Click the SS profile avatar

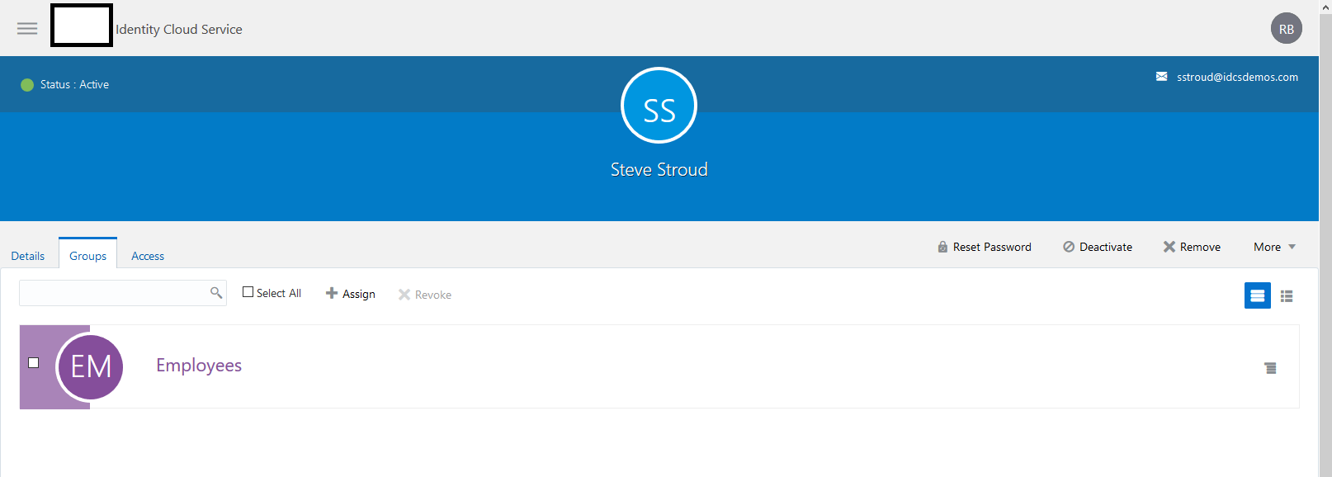659,106
